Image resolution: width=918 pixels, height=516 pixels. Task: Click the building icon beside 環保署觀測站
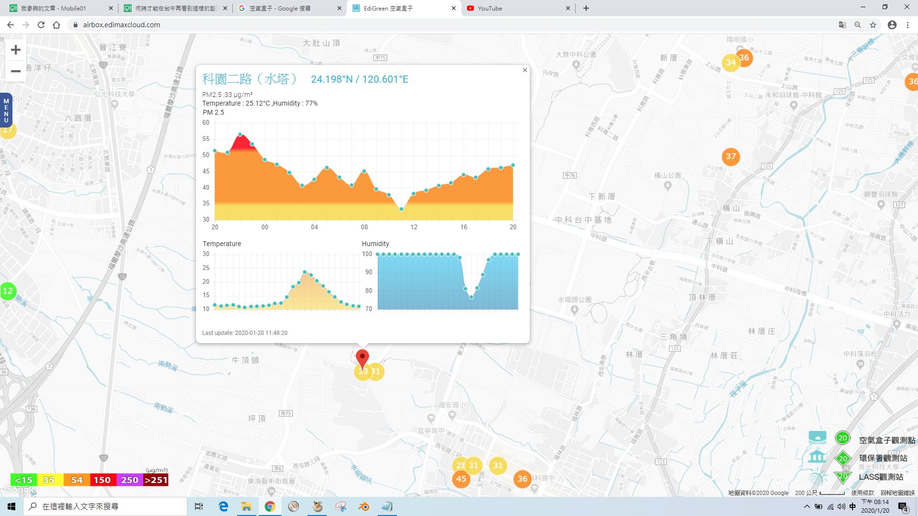(817, 457)
